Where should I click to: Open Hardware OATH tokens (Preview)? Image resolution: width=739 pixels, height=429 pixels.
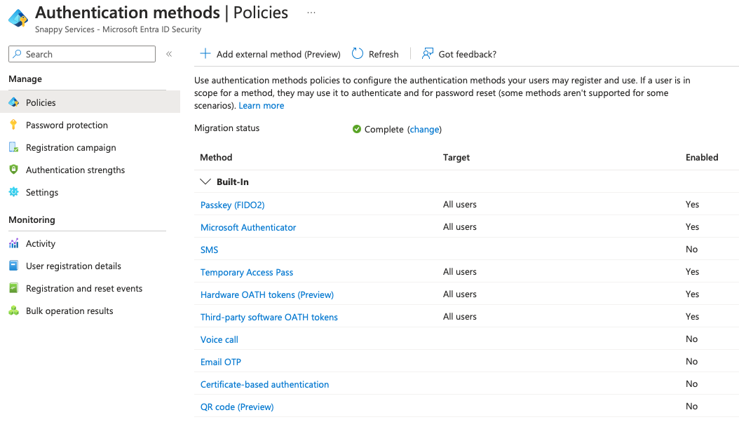(266, 294)
